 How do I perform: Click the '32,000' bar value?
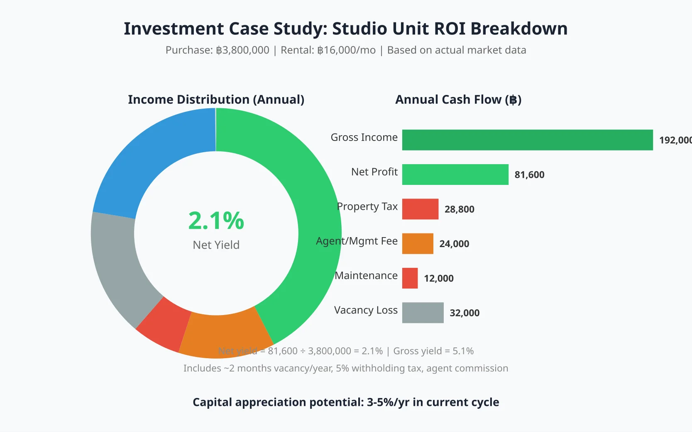(465, 313)
